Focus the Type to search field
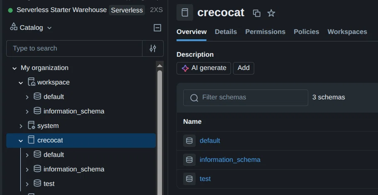The image size is (378, 195). (74, 48)
